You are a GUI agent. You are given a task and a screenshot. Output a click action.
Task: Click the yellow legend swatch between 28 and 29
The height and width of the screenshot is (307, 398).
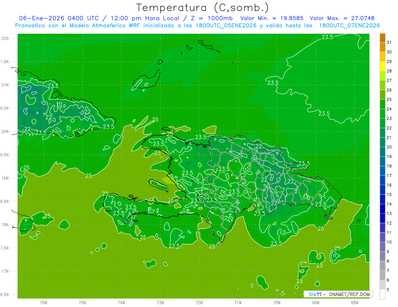point(382,66)
